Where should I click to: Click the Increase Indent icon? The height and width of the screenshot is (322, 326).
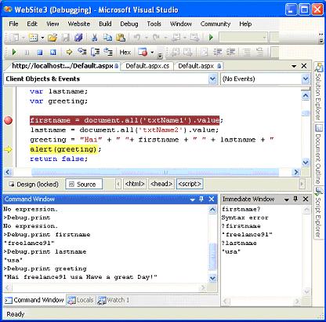tap(230, 52)
